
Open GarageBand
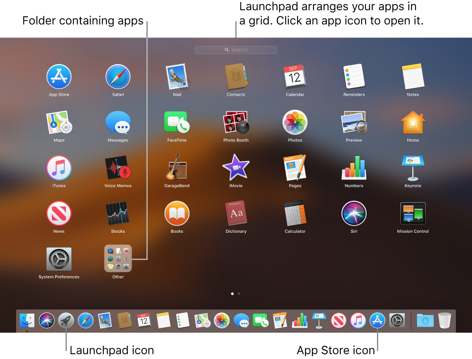tap(177, 168)
